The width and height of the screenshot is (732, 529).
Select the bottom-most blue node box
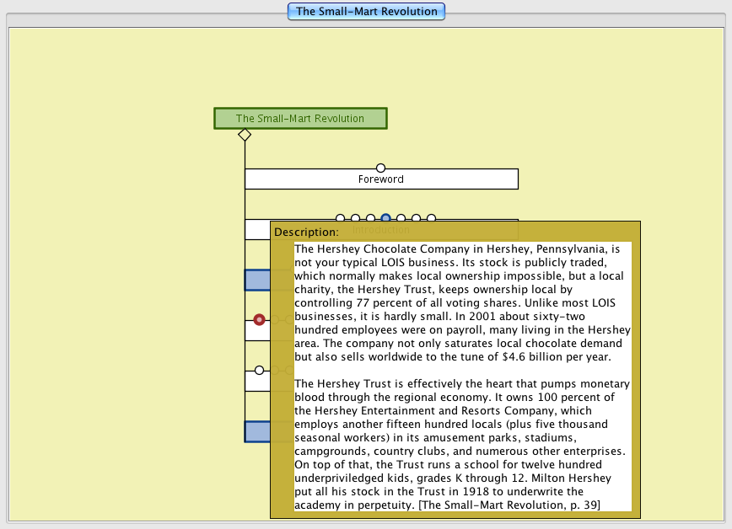pyautogui.click(x=256, y=432)
